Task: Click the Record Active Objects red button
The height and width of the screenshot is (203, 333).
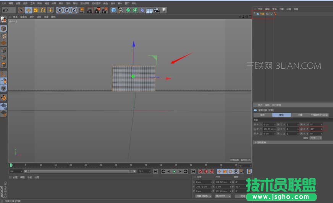Action: point(200,171)
